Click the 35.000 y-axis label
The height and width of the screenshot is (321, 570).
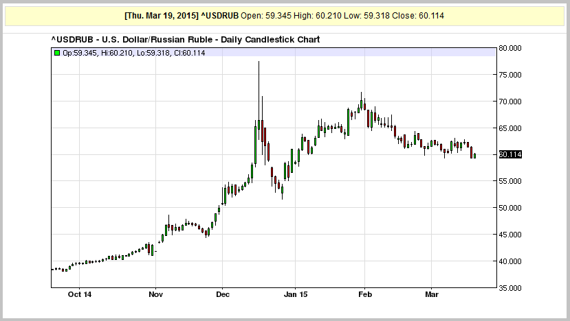coord(510,288)
